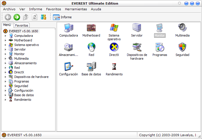Open the Sistema operativo icon
Viewport: 202px width, 139px height.
point(114,28)
